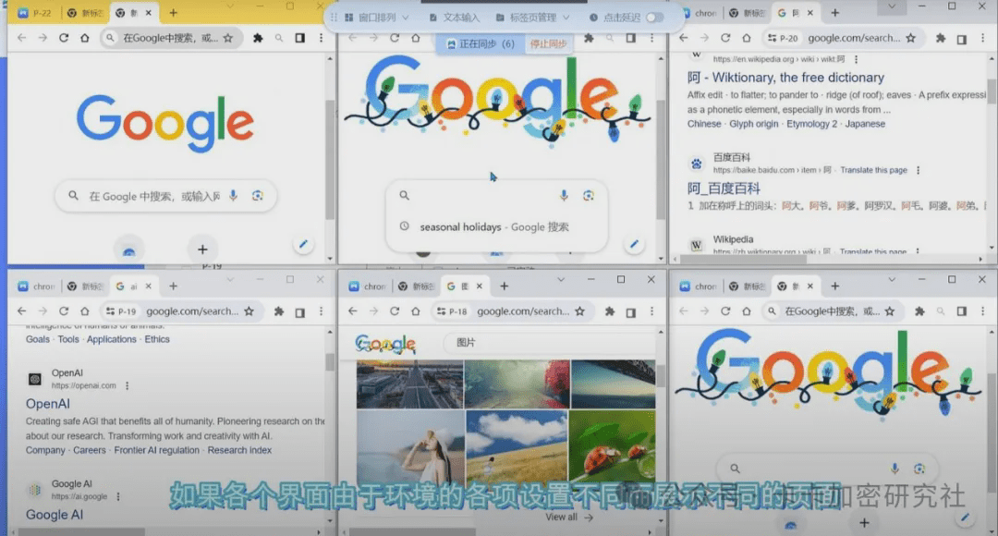Open the three-dot Chrome menu in top-right window
The height and width of the screenshot is (536, 998).
tap(983, 38)
